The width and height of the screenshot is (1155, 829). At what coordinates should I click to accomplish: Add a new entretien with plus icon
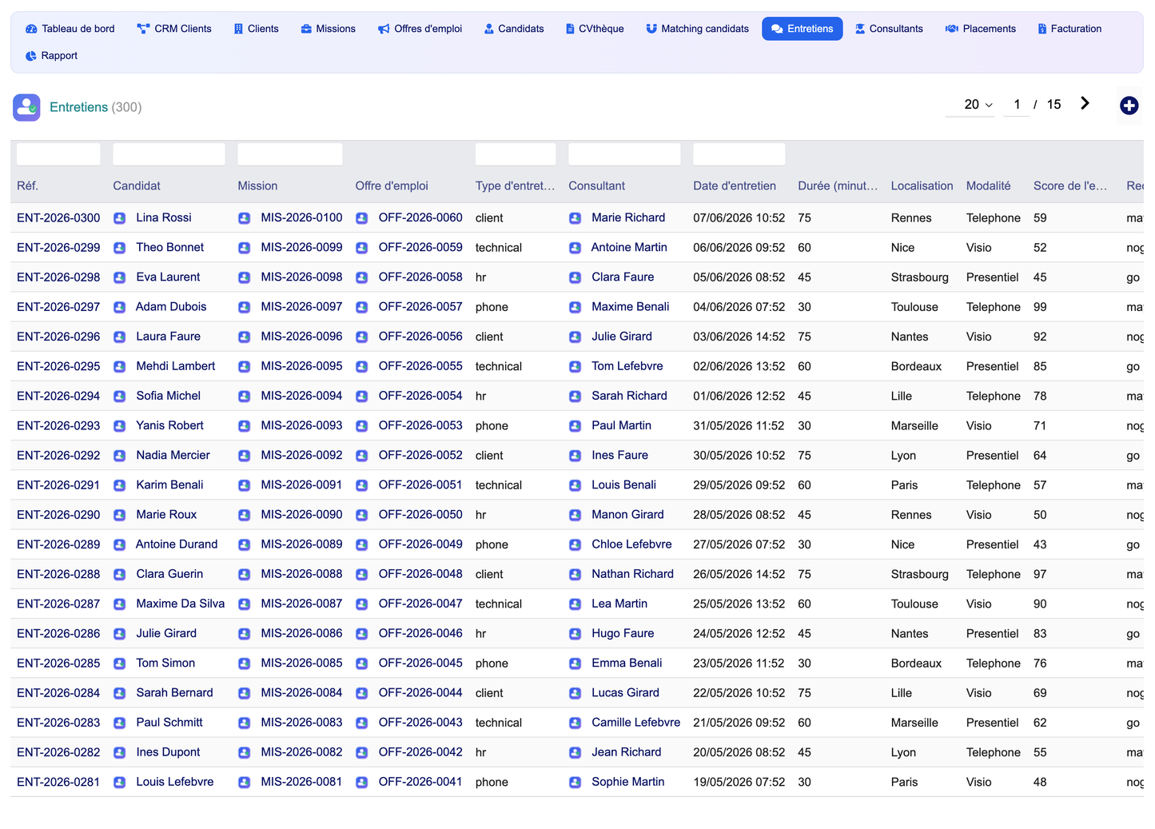1129,106
